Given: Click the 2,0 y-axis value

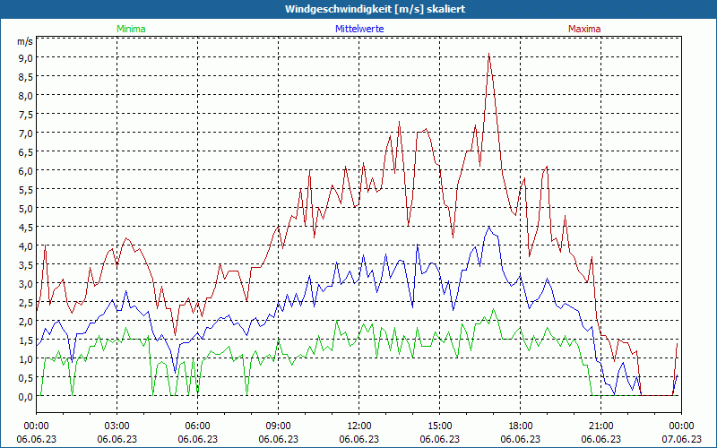Looking at the screenshot, I should tap(25, 322).
